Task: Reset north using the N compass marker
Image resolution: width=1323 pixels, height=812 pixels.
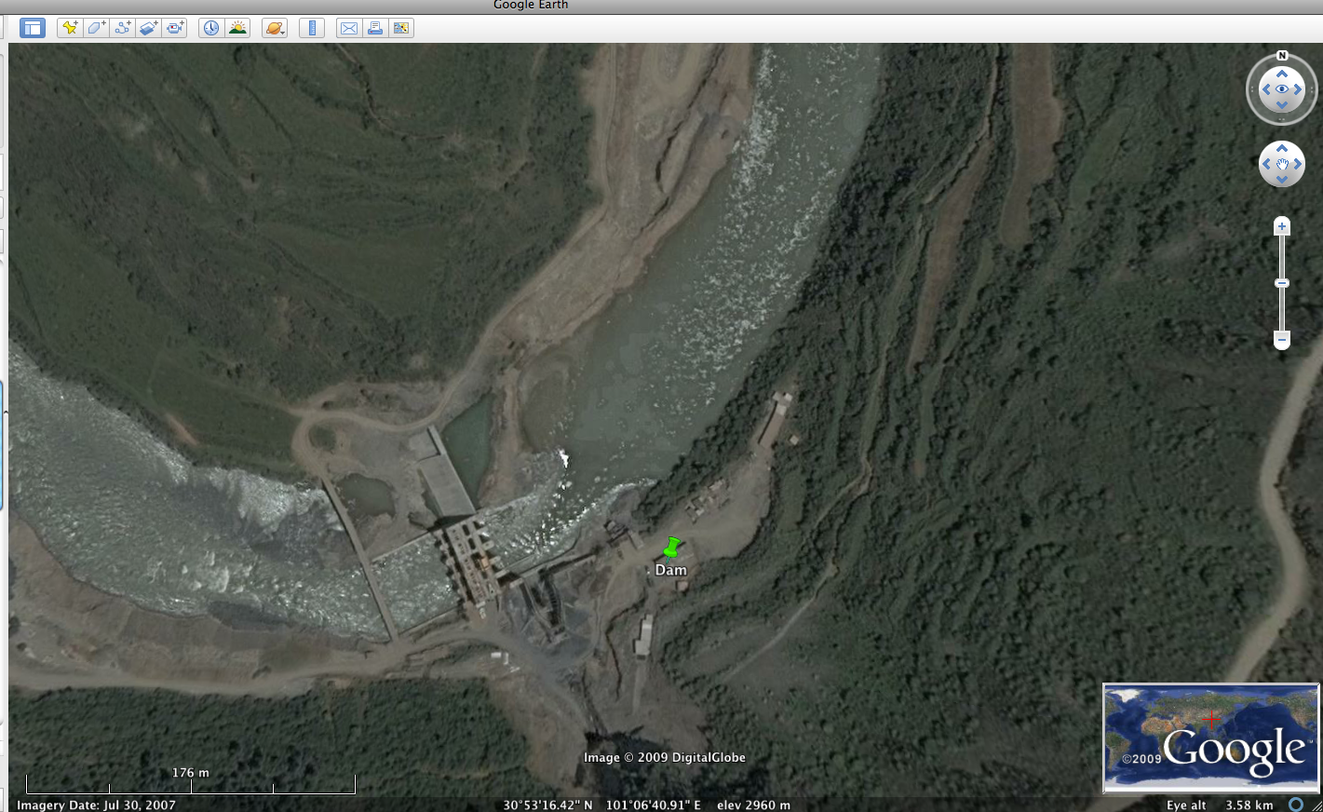Action: pos(1282,56)
